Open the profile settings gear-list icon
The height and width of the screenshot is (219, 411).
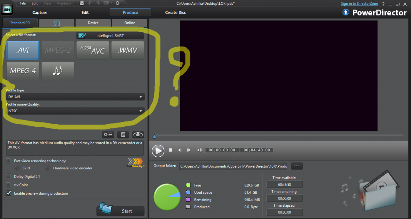108,134
